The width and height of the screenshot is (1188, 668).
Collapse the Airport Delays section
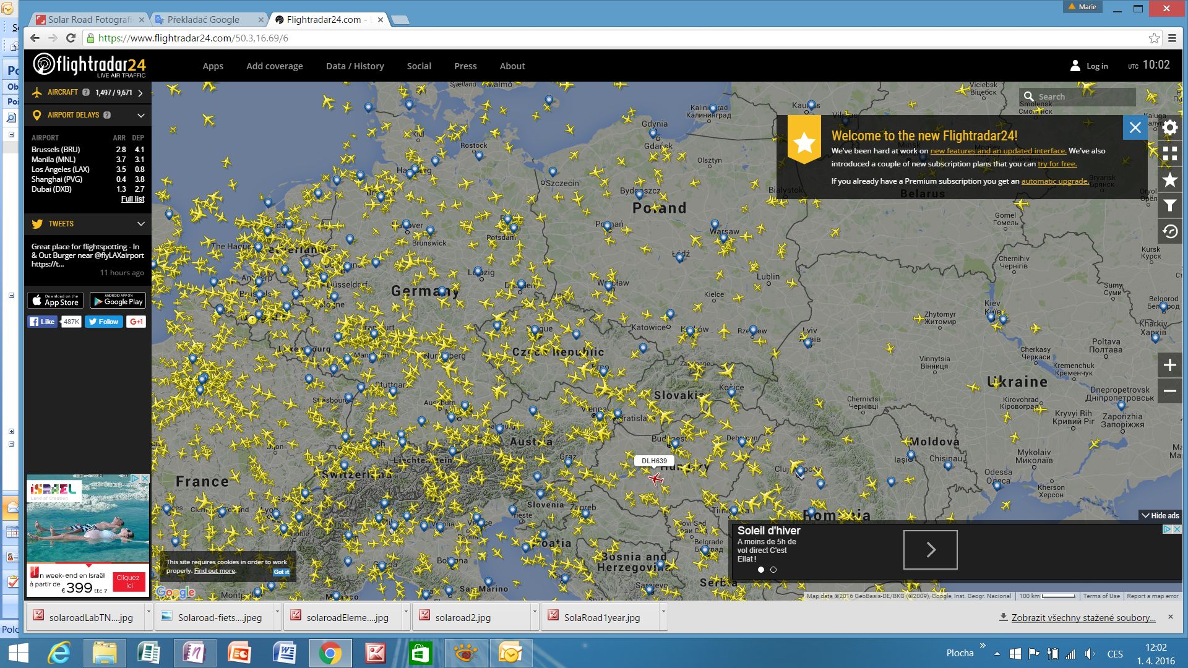140,115
